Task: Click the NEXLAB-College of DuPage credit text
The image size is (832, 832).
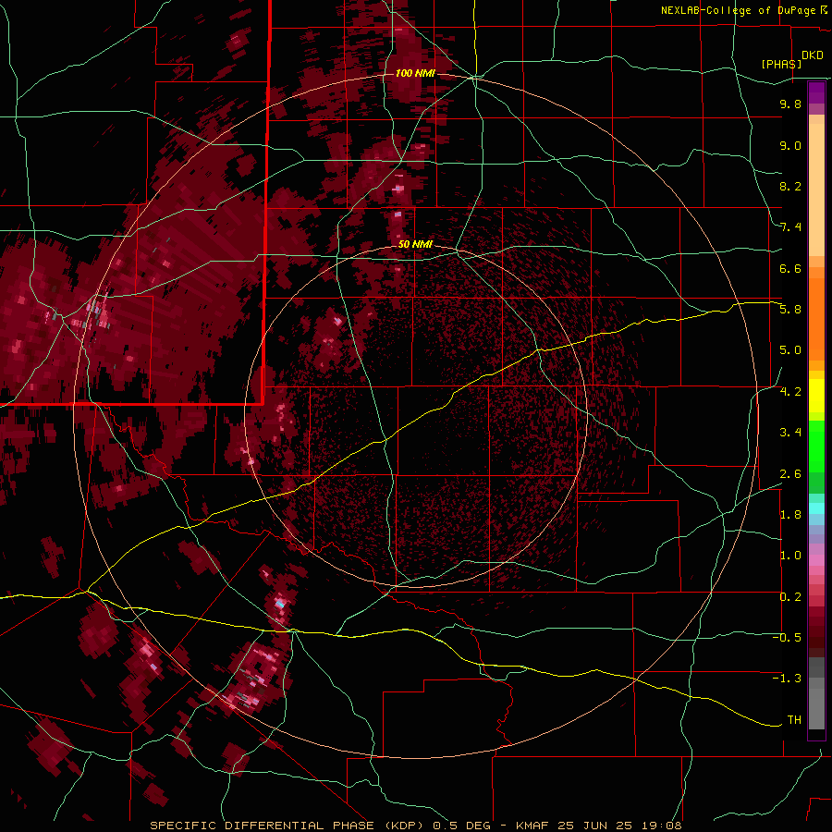Action: 739,10
